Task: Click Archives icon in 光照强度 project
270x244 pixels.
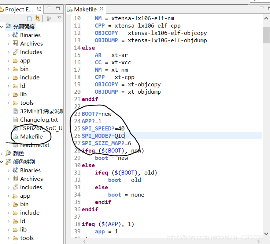Action: point(15,43)
